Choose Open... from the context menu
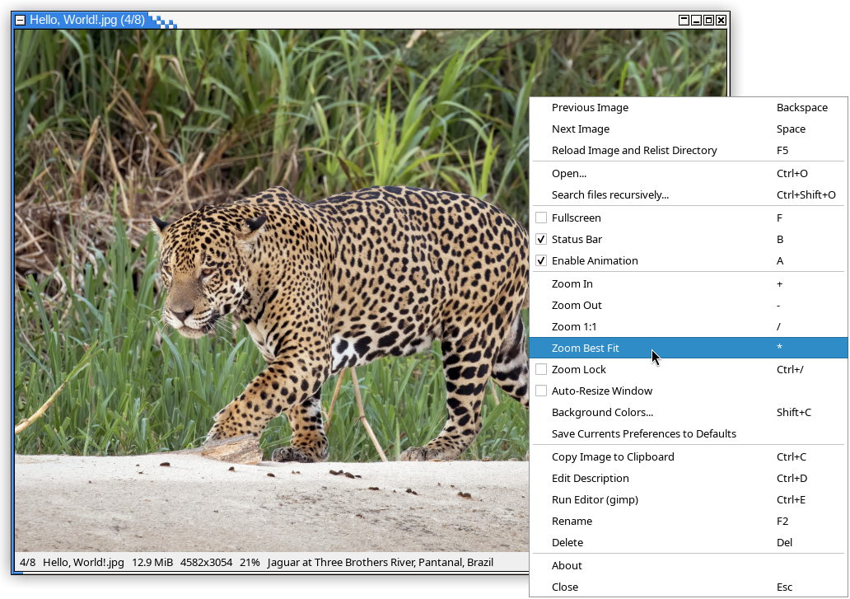The image size is (850, 599). (689, 174)
